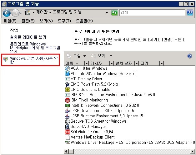Click the horizontal scrollbar left arrow
196x155 pixels.
point(66,152)
